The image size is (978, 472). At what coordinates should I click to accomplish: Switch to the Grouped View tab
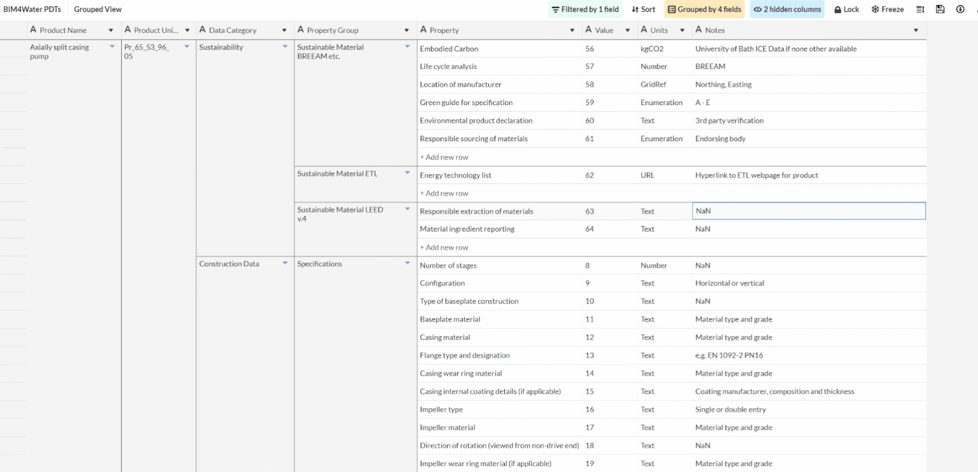[98, 9]
